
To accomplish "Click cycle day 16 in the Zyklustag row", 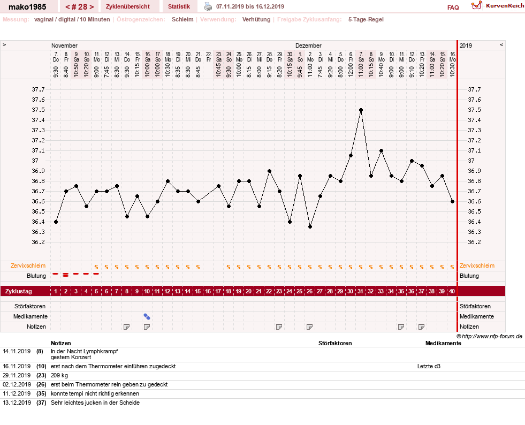I will click(x=208, y=291).
